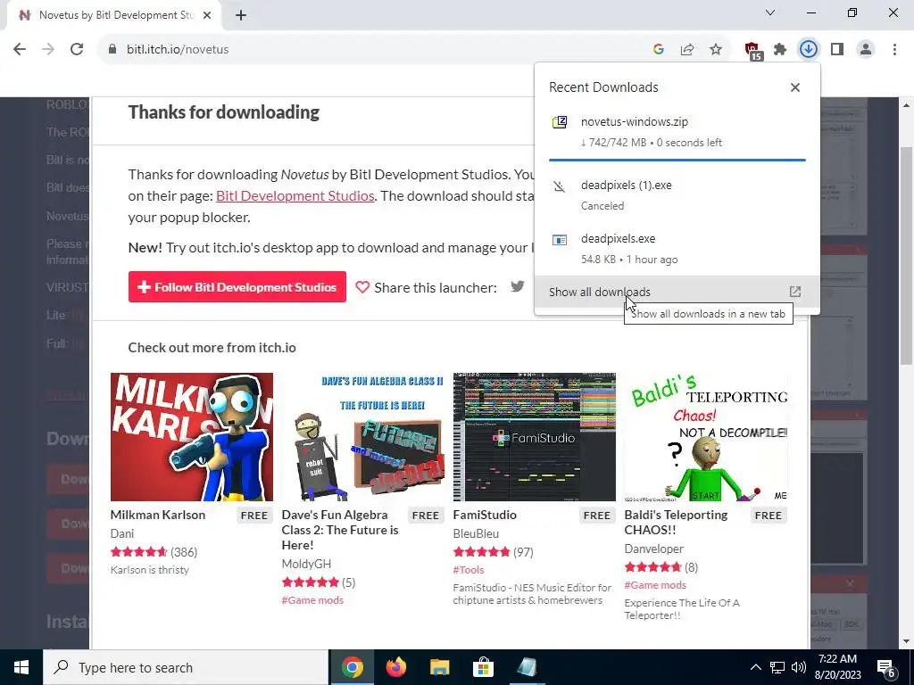Click the downloads toolbar icon

pyautogui.click(x=809, y=50)
